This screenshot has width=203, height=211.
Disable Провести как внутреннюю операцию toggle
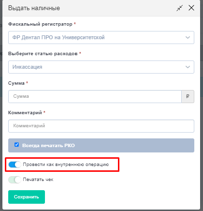(14, 165)
